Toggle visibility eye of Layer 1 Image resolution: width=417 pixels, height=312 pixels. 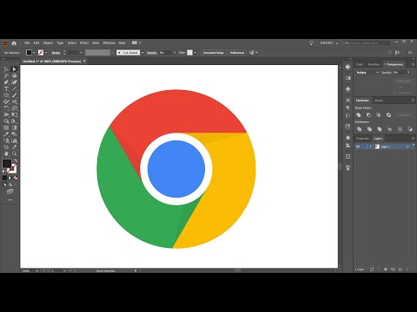click(358, 146)
